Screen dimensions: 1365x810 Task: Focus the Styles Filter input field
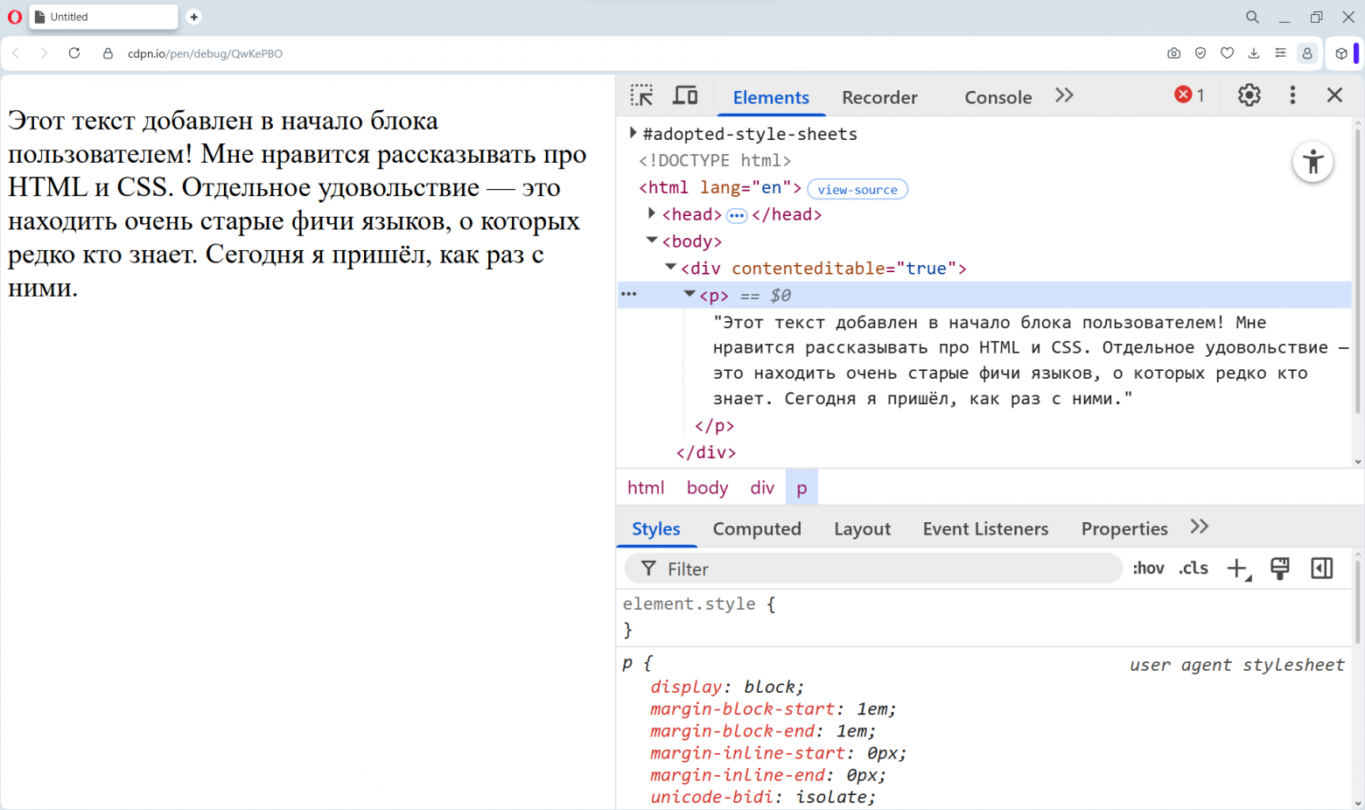(872, 569)
